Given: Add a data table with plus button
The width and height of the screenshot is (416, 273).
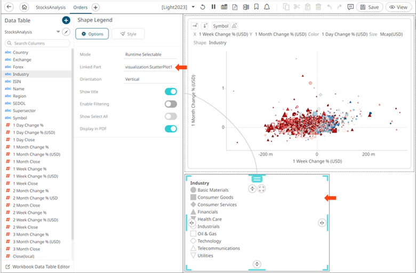Looking at the screenshot, I should tap(66, 20).
